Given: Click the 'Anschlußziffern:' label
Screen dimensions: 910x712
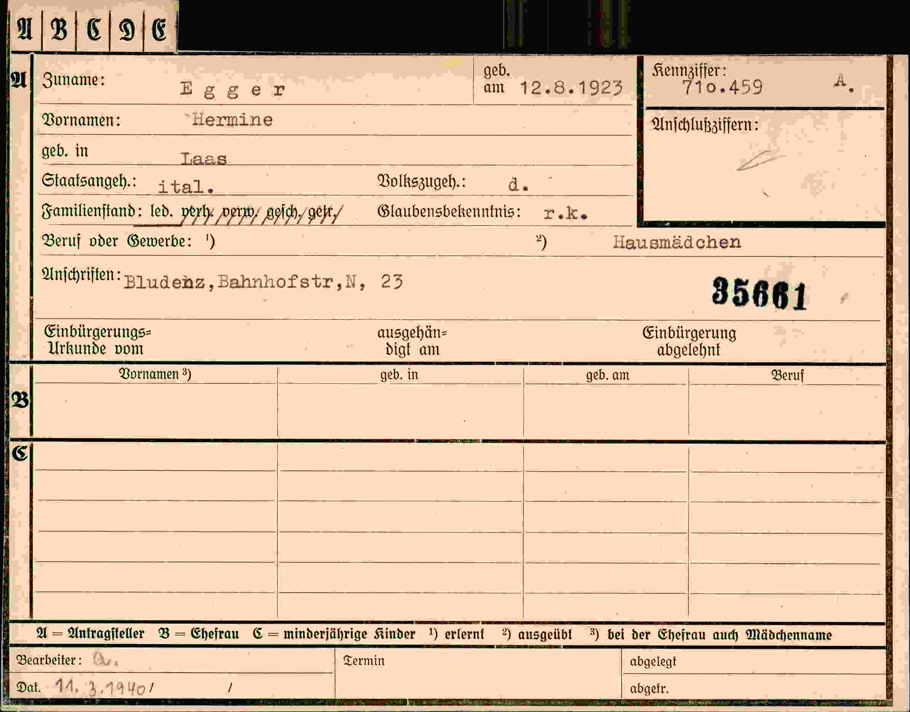Looking at the screenshot, I should 705,125.
